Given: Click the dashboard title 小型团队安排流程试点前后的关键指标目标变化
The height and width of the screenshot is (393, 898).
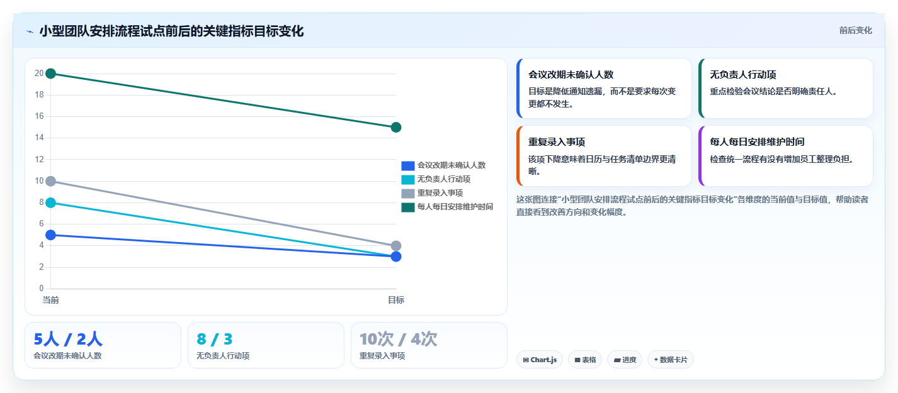Looking at the screenshot, I should [171, 31].
